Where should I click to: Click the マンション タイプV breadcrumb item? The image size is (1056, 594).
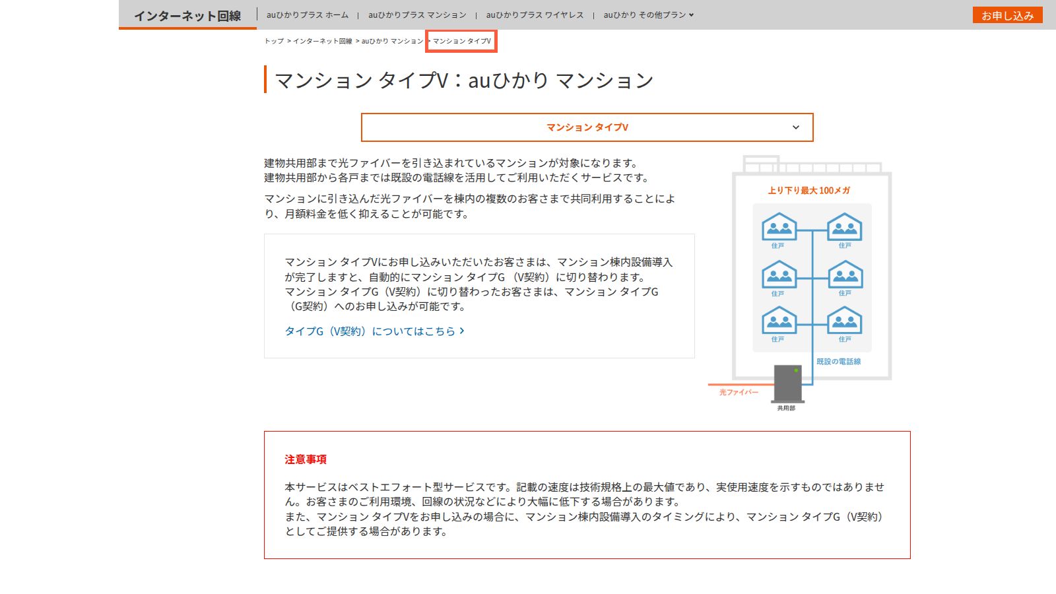461,41
